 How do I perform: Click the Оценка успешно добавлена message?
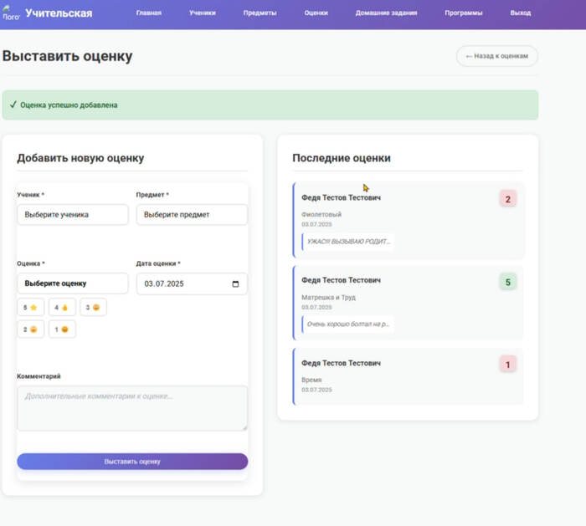[x=270, y=105]
